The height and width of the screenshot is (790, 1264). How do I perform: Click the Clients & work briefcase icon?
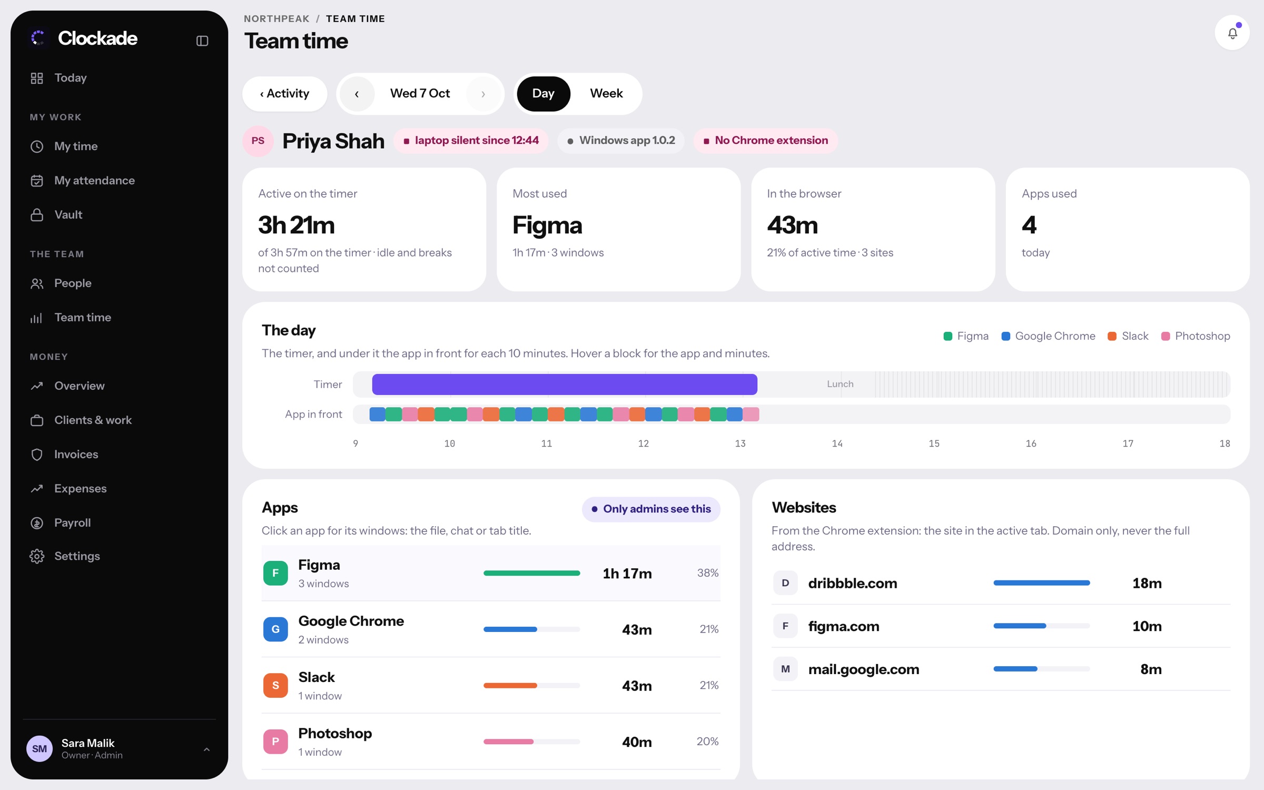(37, 420)
